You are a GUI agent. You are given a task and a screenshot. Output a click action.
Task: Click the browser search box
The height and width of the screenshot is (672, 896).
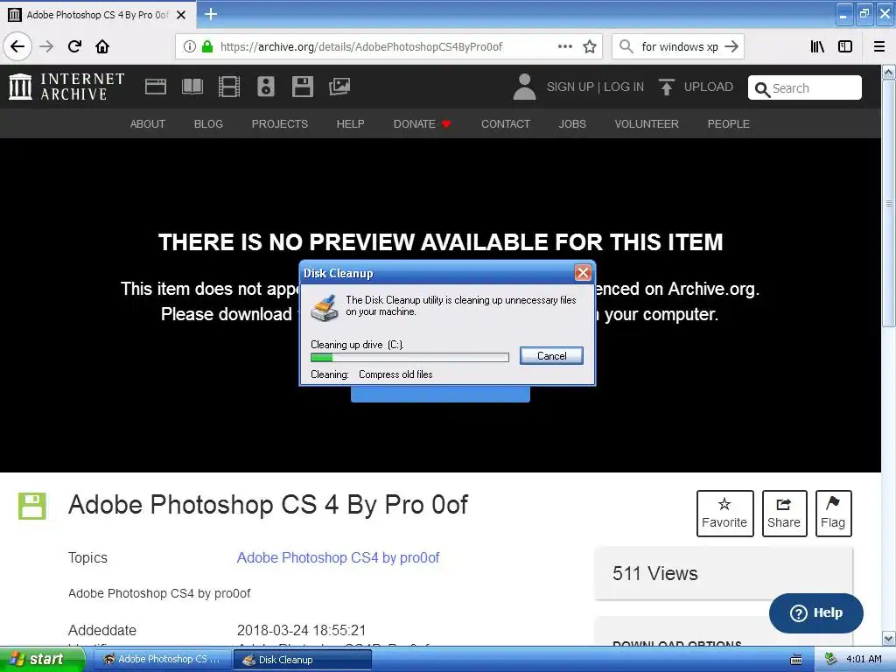click(x=679, y=47)
